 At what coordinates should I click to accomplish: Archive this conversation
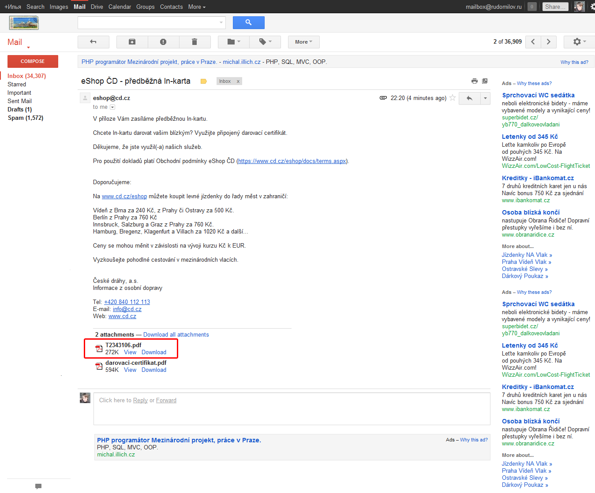pyautogui.click(x=132, y=42)
